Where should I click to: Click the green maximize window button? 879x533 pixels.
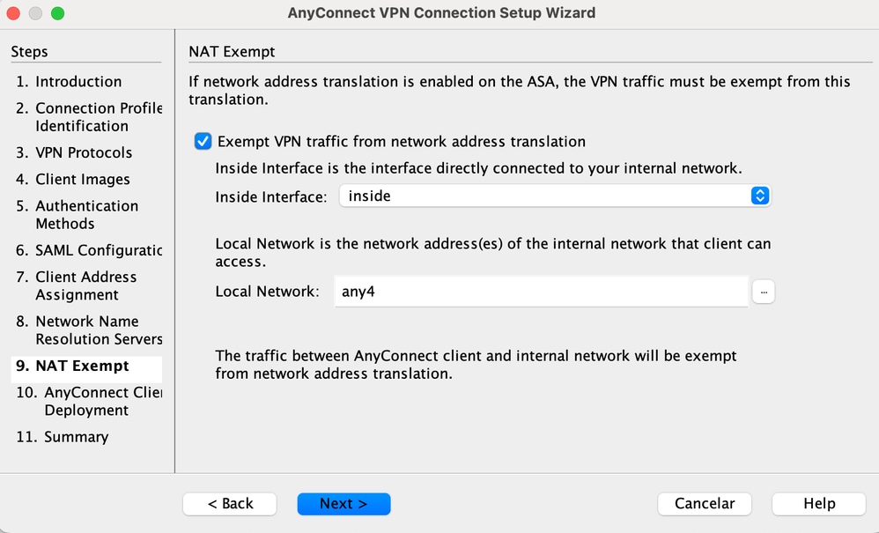pos(57,13)
